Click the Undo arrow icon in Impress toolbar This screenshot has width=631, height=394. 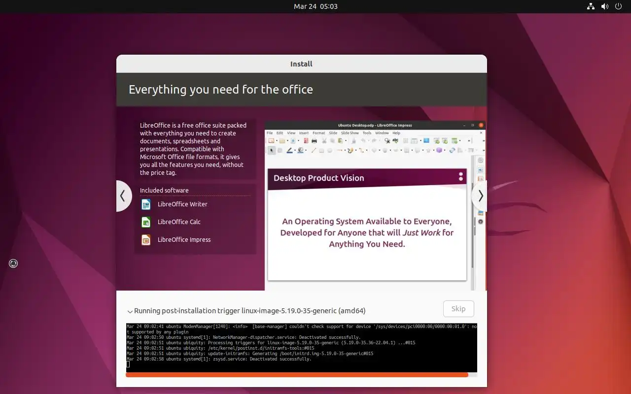click(x=363, y=140)
